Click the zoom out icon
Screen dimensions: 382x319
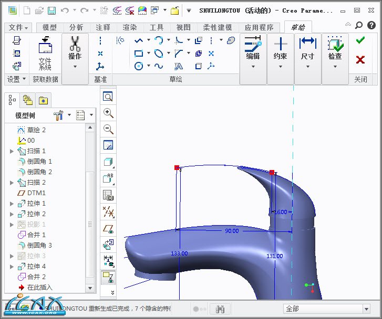coord(108,129)
